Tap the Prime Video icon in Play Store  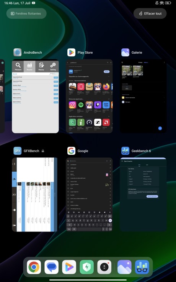(x=106, y=105)
